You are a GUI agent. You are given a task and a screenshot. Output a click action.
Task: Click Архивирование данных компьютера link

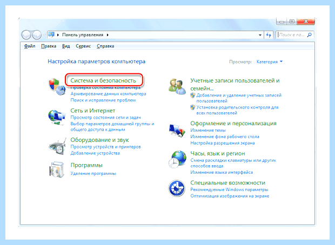click(108, 94)
